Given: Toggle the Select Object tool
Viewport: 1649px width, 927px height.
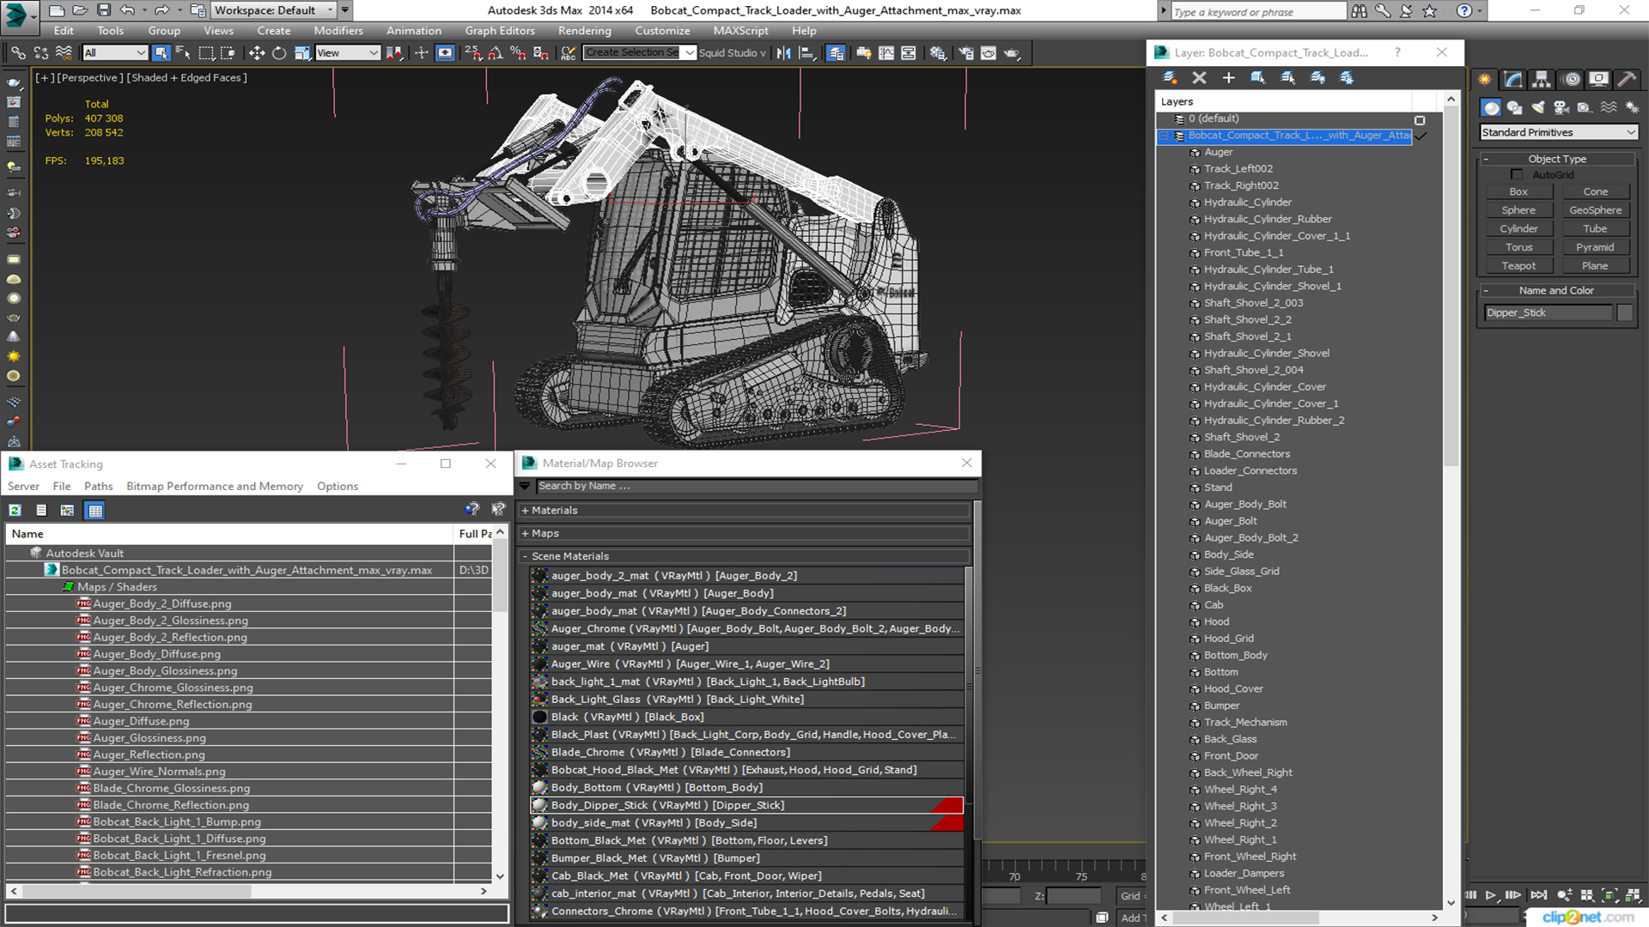Looking at the screenshot, I should 161,53.
